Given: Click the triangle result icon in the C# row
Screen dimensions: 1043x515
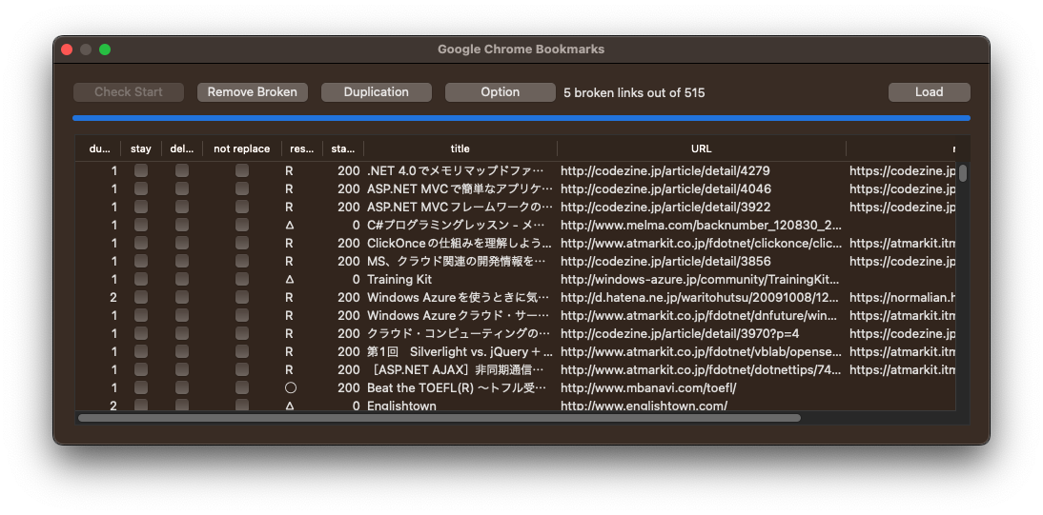Looking at the screenshot, I should [x=289, y=226].
